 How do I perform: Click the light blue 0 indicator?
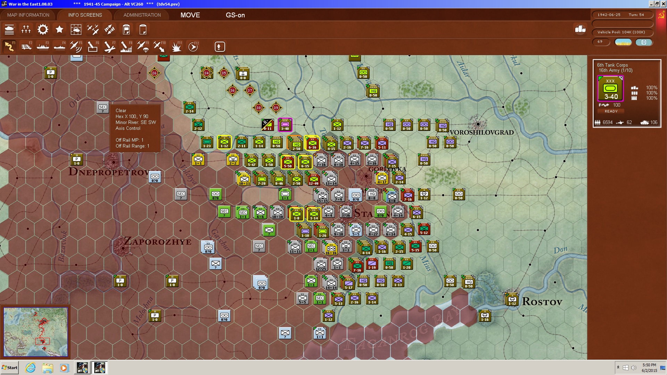point(644,42)
